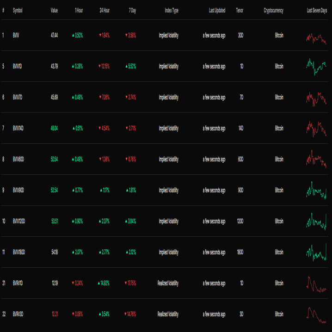Click the 30D tenor cell
Viewport: 332px width, 332px height.
(x=240, y=35)
